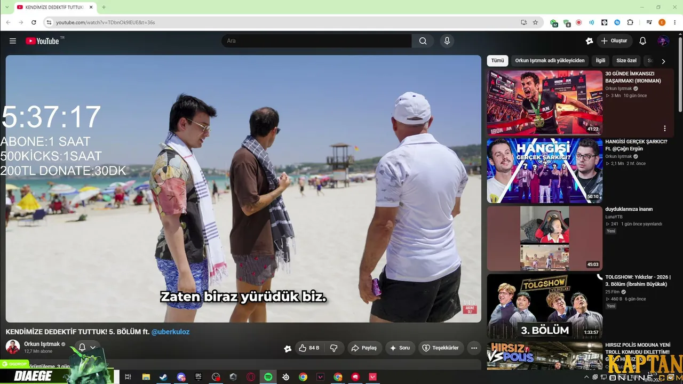Screen dimensions: 683x384
Task: Open Chrome media controls icon
Action: pos(649,22)
